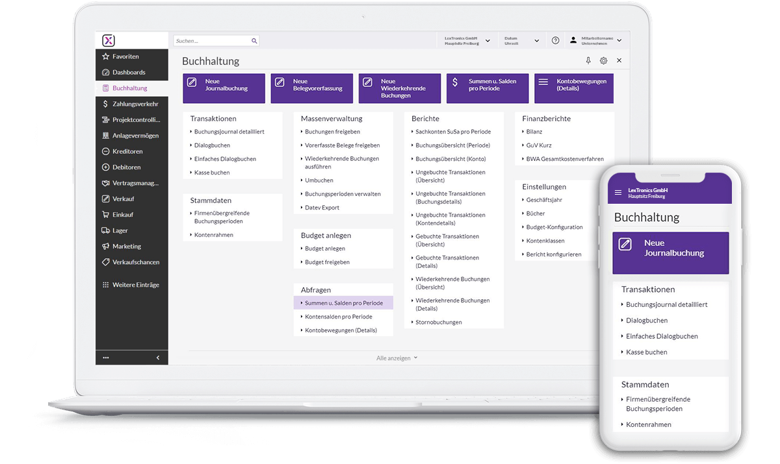Click the search magnifier icon
The image size is (780, 464).
click(254, 41)
